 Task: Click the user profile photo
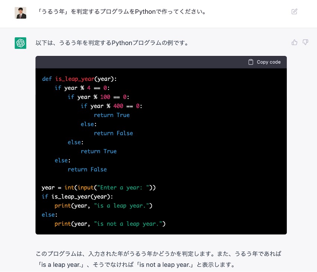(x=21, y=13)
